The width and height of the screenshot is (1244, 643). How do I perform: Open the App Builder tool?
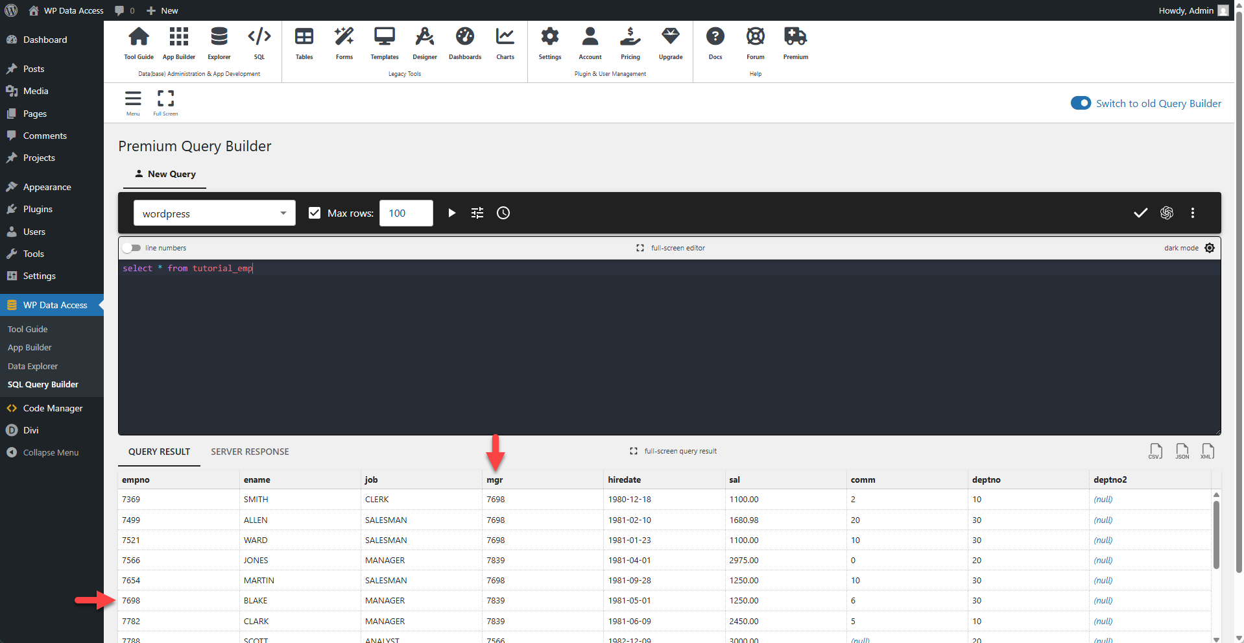tap(178, 42)
